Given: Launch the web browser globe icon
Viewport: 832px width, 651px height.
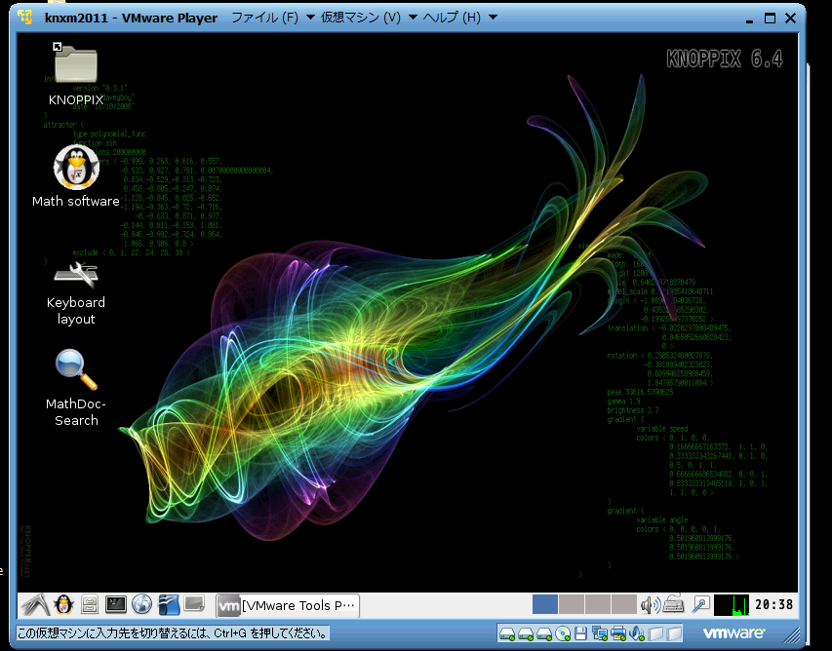Looking at the screenshot, I should coord(141,605).
